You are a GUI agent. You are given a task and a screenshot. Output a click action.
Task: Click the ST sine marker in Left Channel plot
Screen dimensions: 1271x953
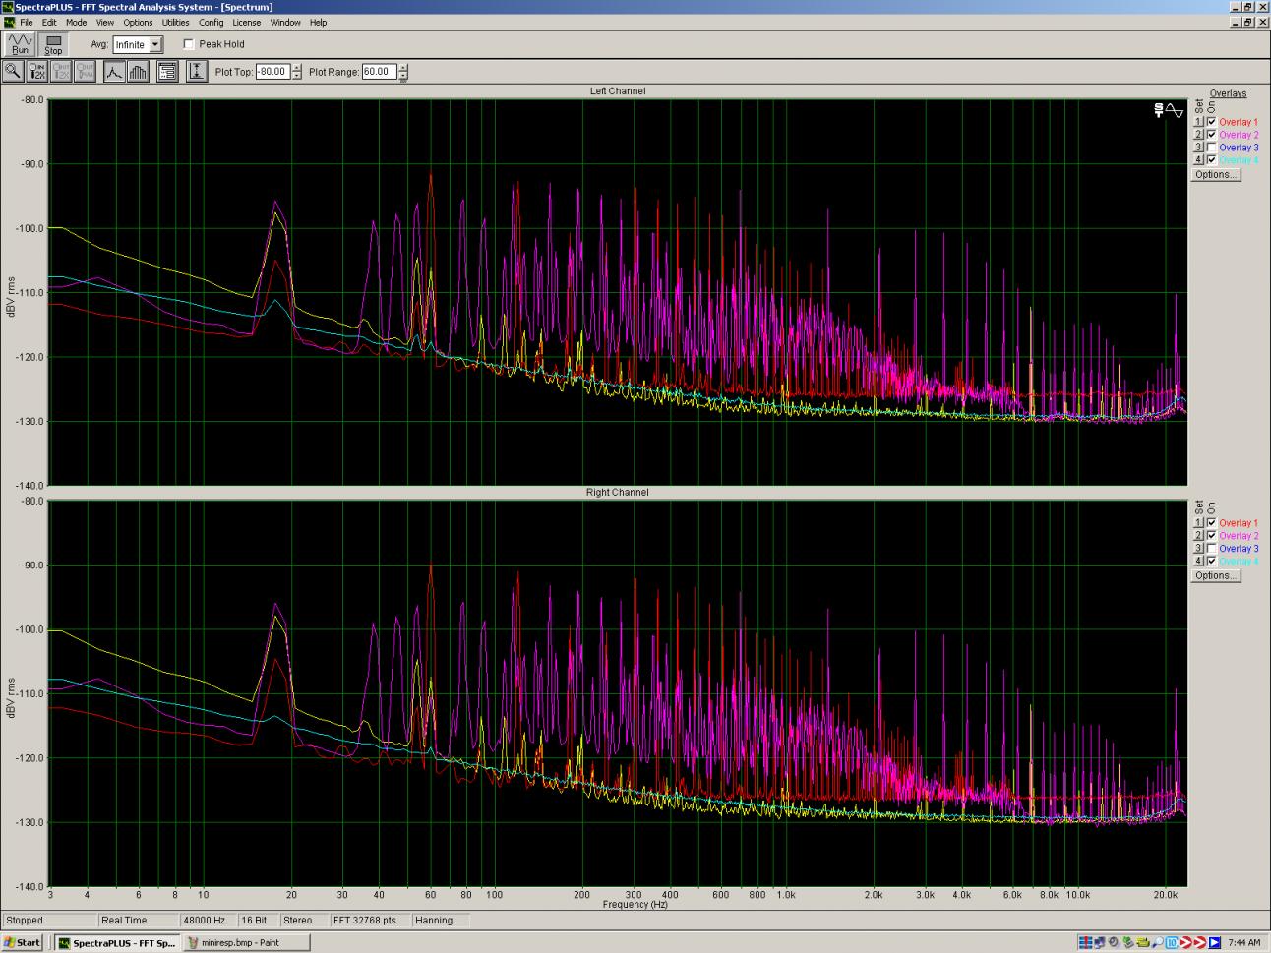tap(1169, 110)
